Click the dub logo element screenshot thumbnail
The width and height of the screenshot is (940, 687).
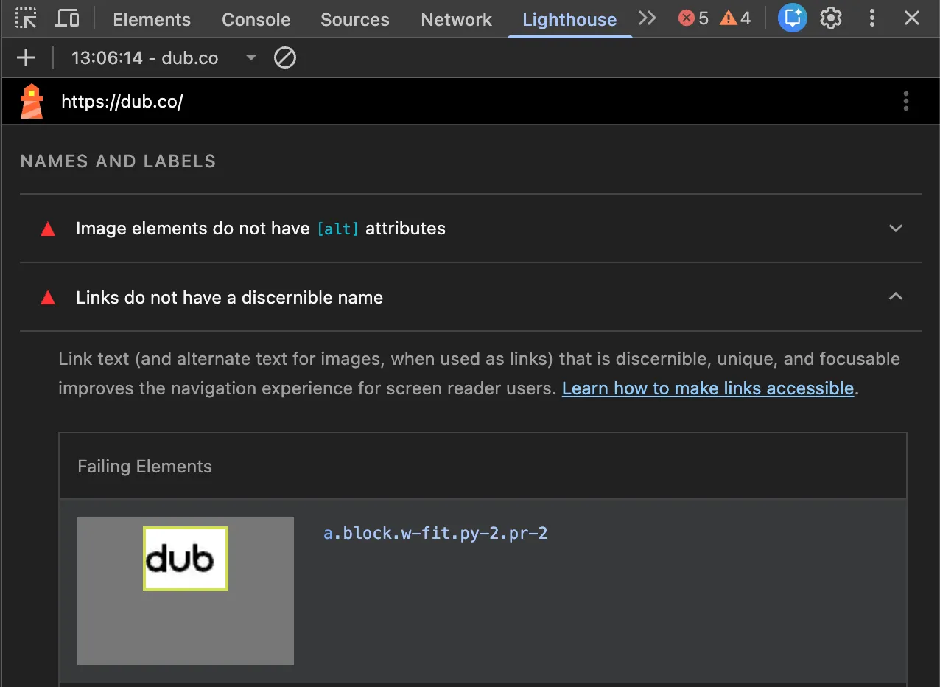tap(186, 591)
